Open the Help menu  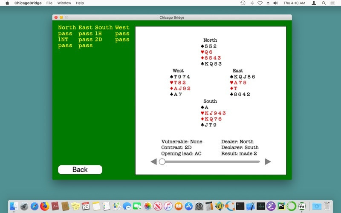pos(80,3)
